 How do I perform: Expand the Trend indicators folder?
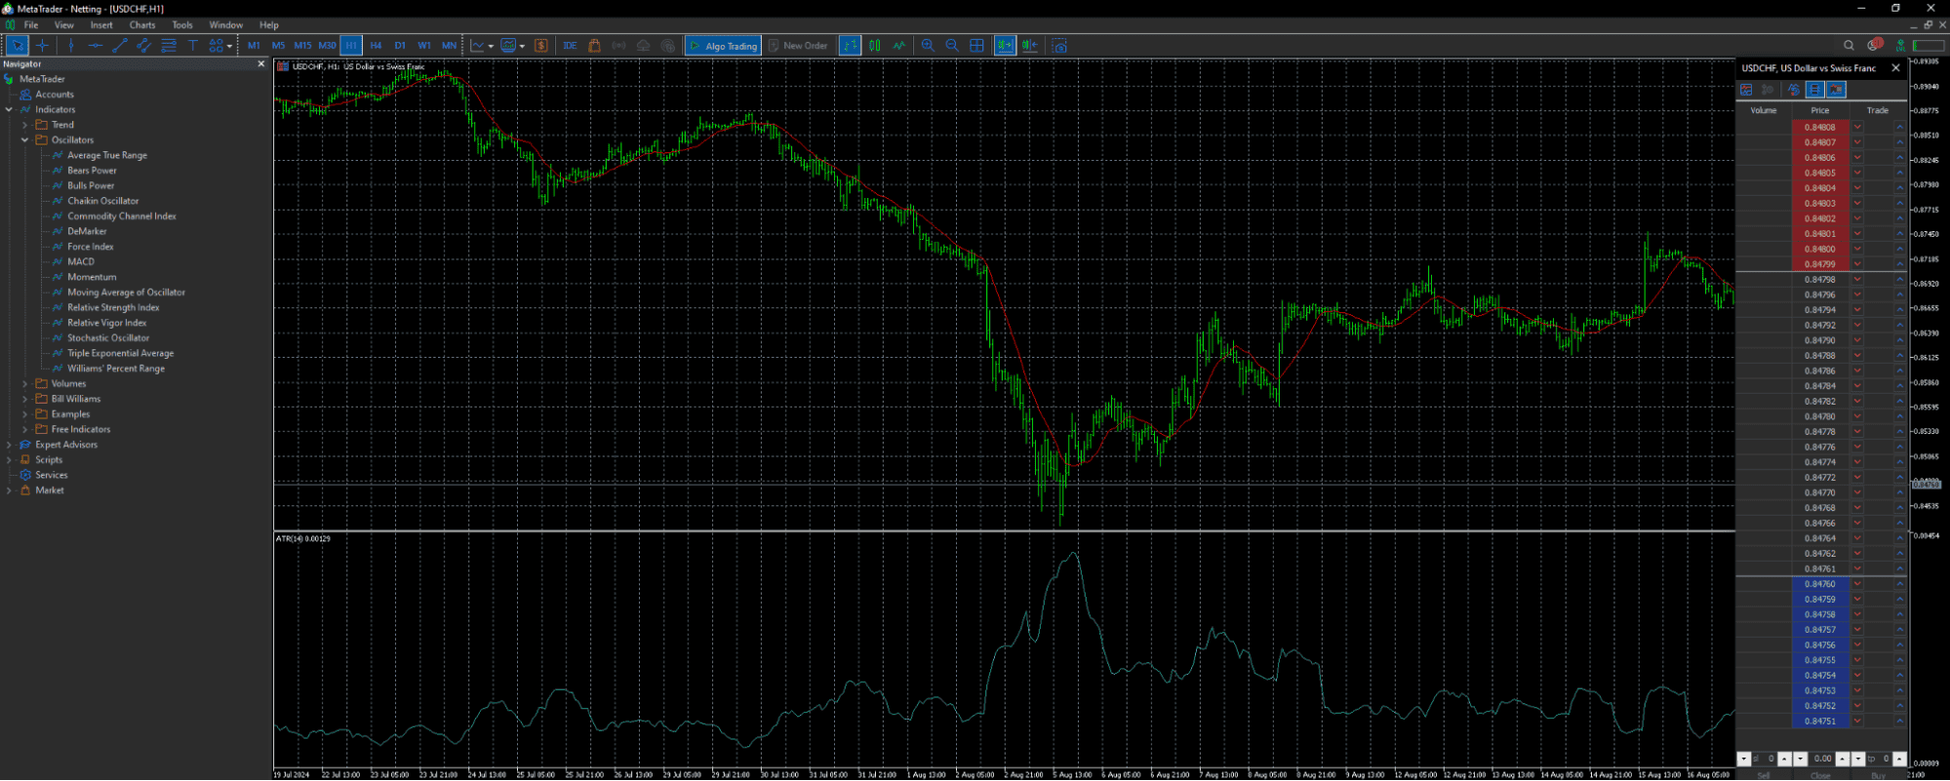pos(25,125)
